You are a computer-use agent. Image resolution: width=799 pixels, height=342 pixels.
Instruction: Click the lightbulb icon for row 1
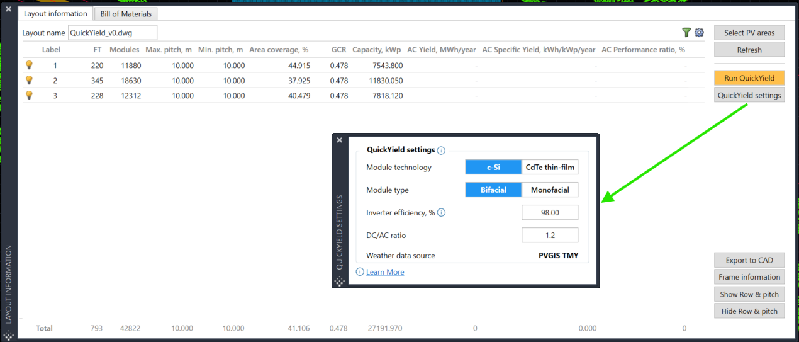point(28,65)
